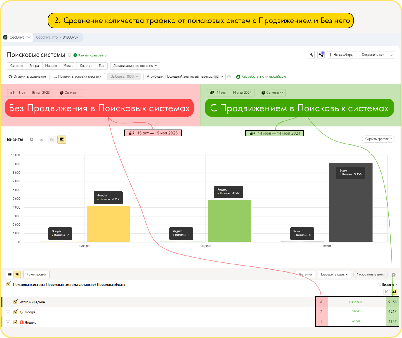Viewport: 402px width, 338px height.
Task: Select the Сегодня period tab
Action: click(17, 66)
